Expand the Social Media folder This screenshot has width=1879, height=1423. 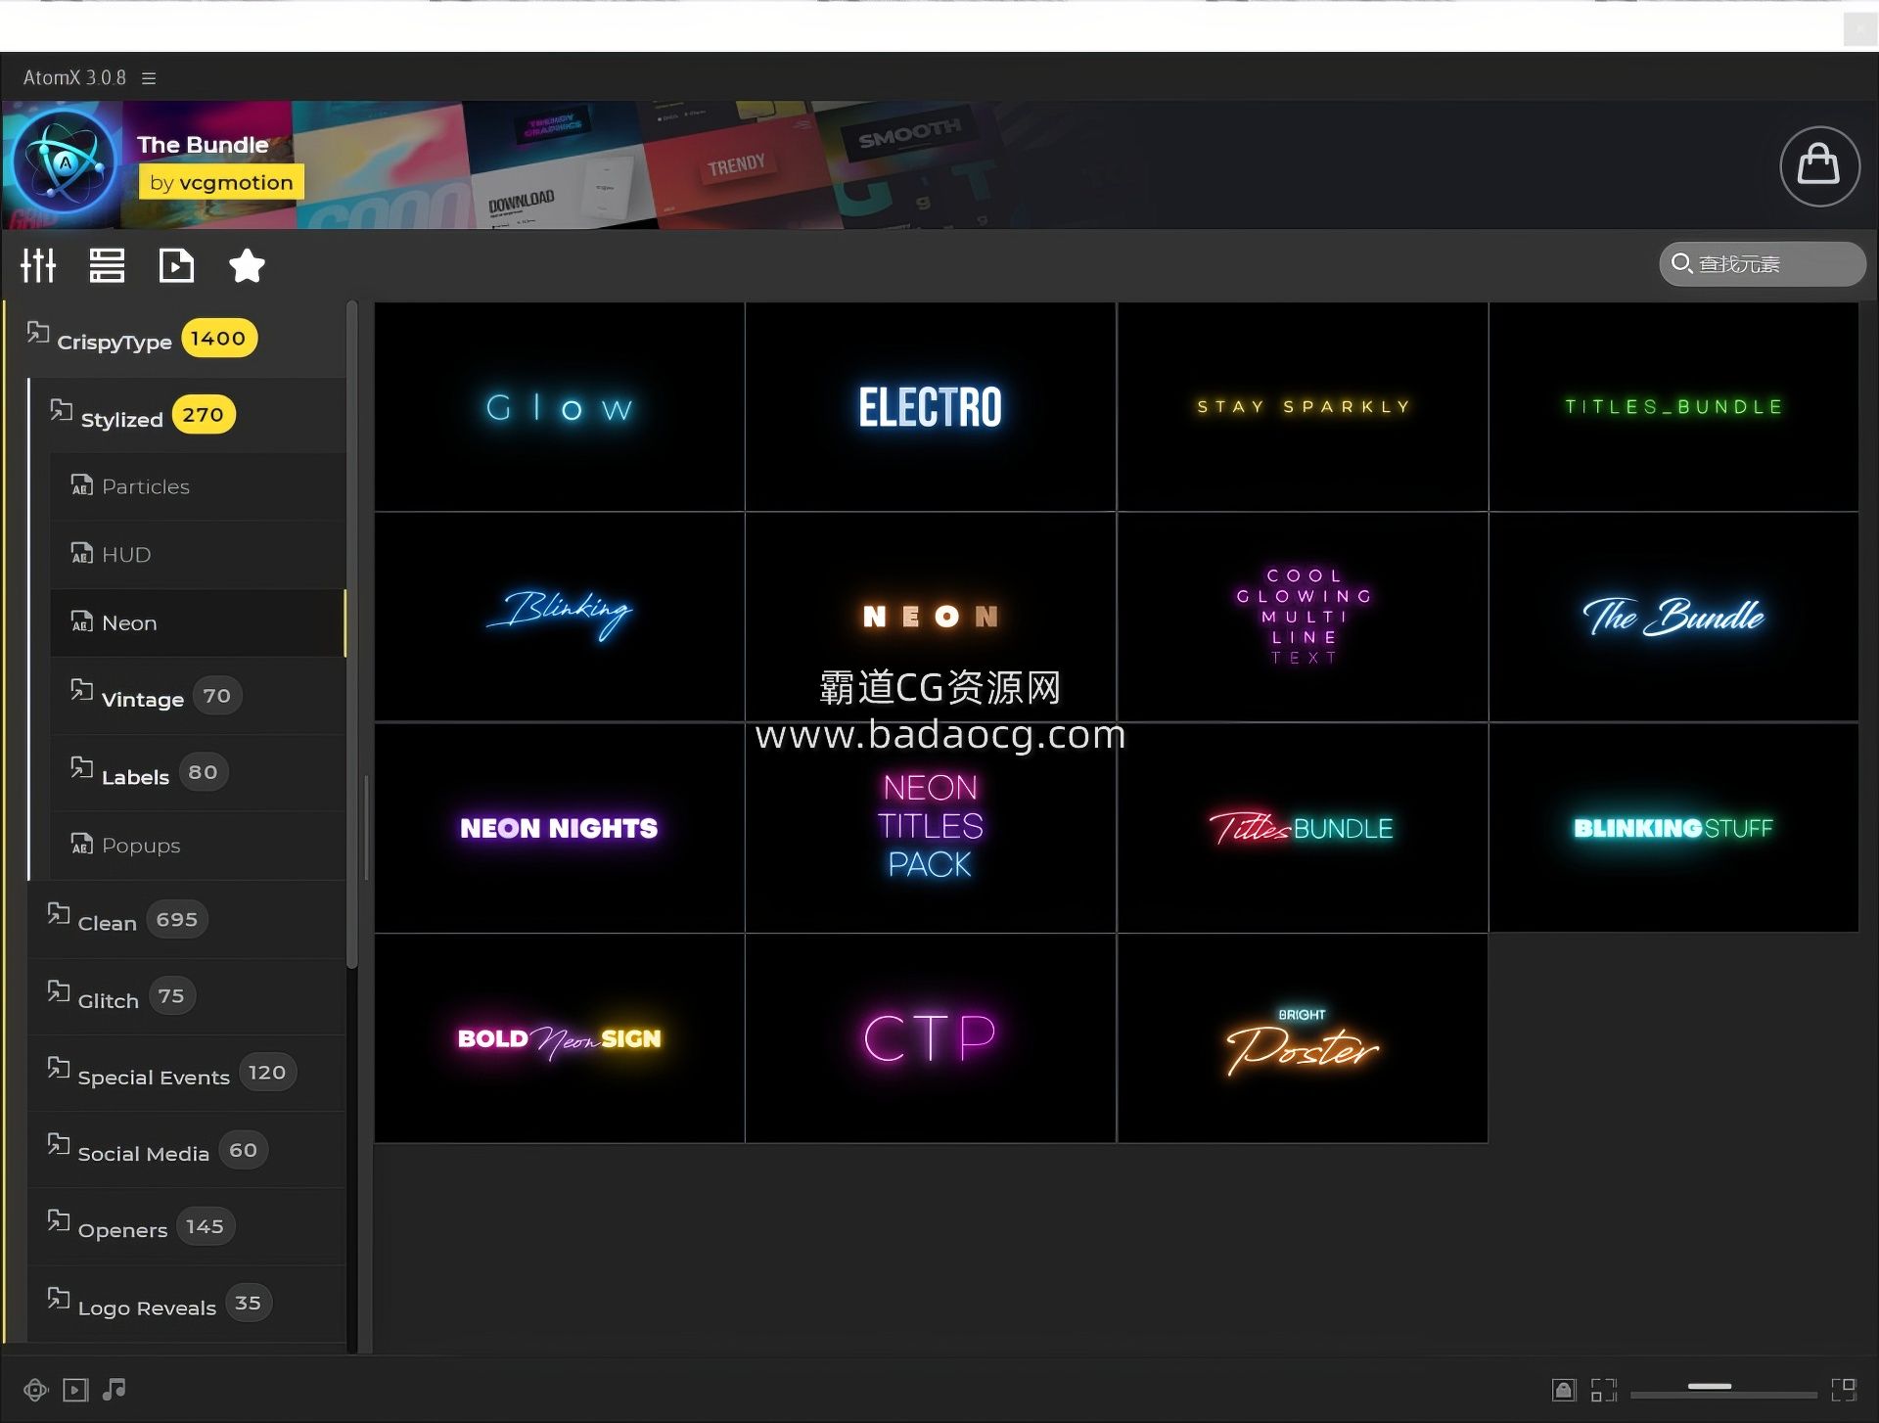[187, 1151]
